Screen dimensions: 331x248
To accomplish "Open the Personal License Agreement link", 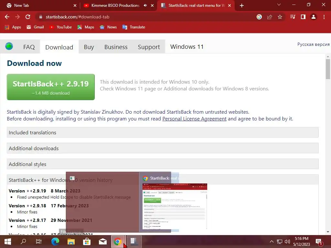I will [194, 119].
